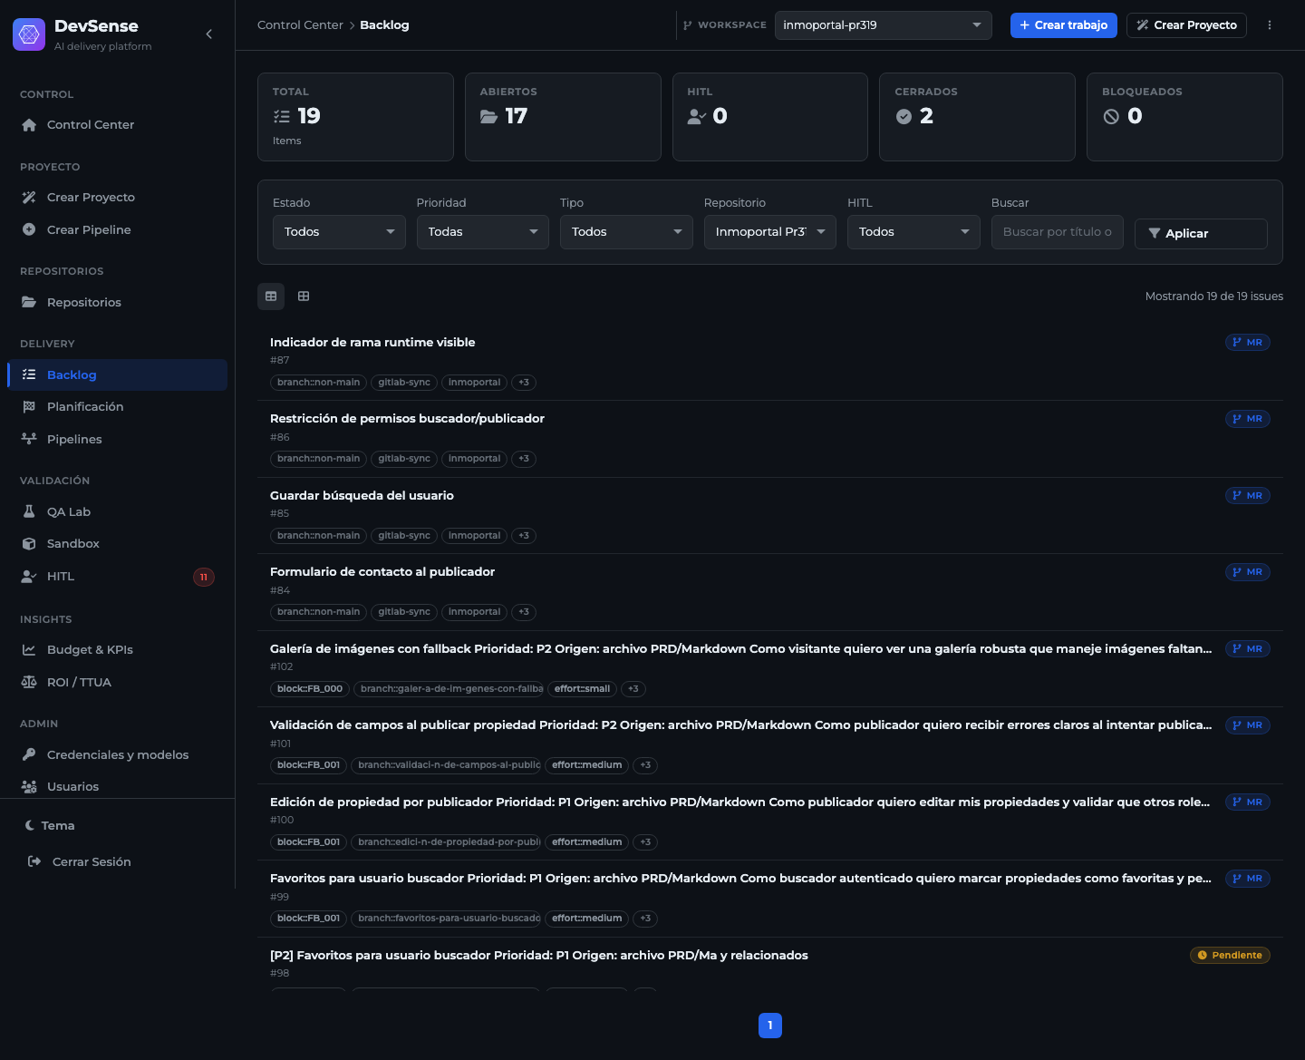This screenshot has height=1060, width=1305.
Task: Click the HITL count badge 11
Action: pyautogui.click(x=204, y=578)
